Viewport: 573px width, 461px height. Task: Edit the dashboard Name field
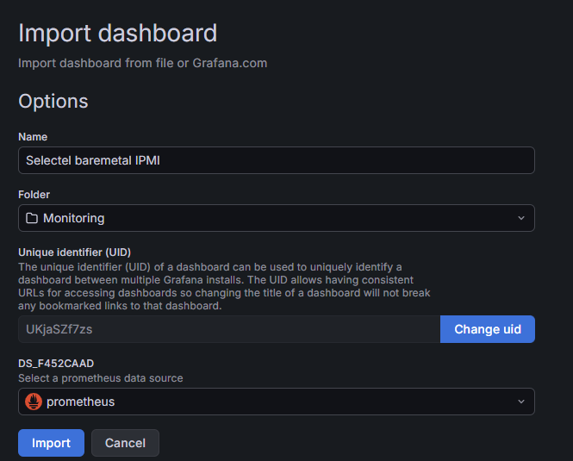[277, 160]
